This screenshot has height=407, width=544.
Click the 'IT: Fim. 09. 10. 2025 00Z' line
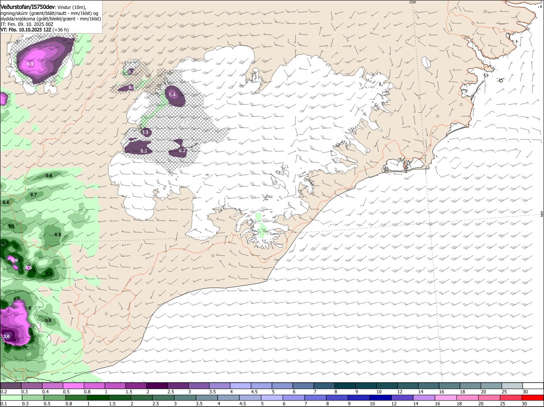[x=27, y=24]
